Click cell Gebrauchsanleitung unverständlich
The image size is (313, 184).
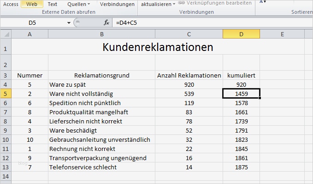click(x=101, y=139)
